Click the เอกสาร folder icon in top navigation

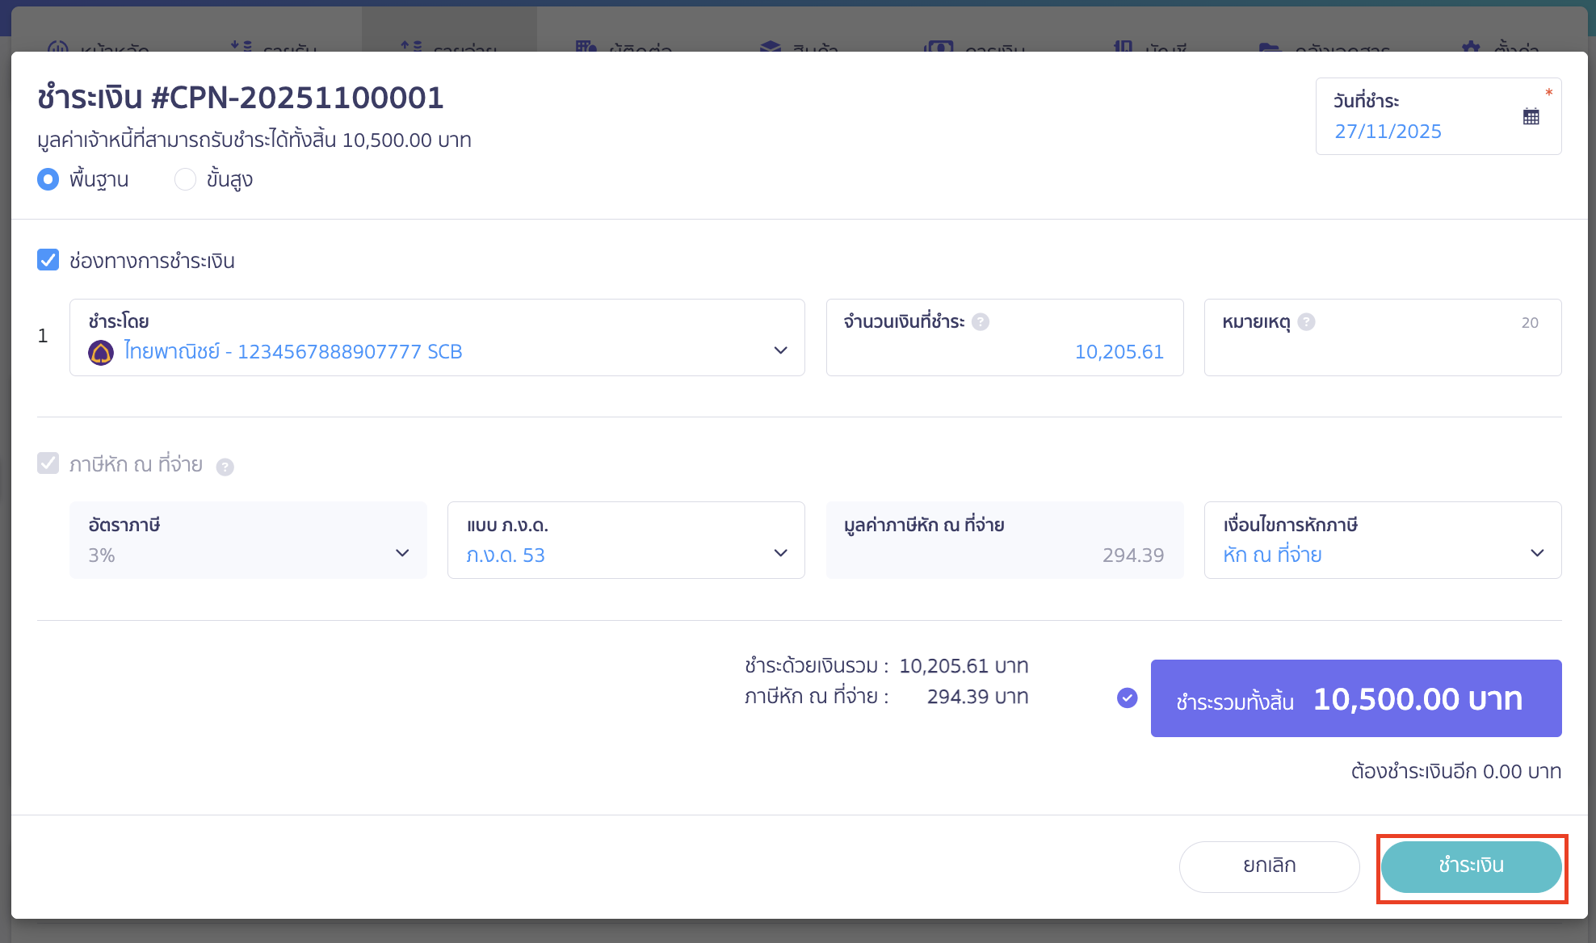pyautogui.click(x=1270, y=47)
